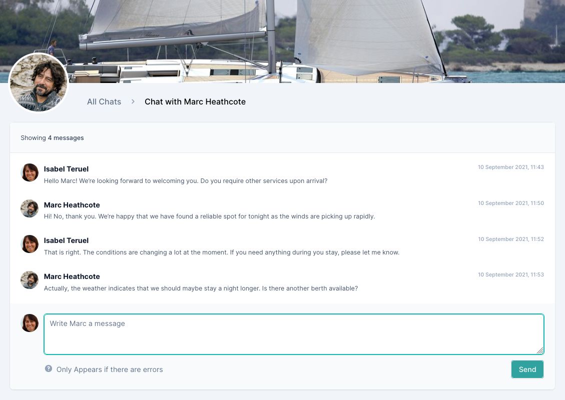Viewport: 565px width, 400px height.
Task: Click Marc Heathcote's avatar on second message
Action: [30, 208]
